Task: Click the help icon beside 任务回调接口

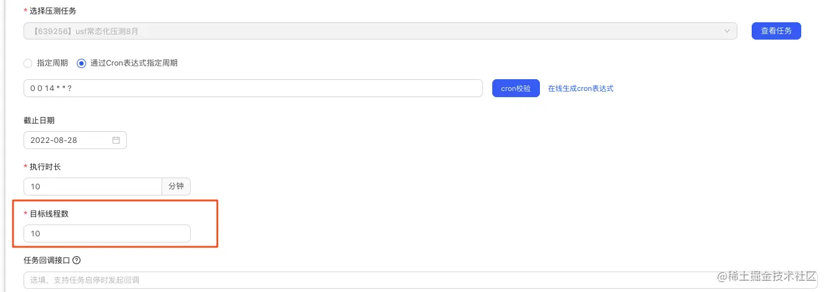Action: click(x=77, y=260)
